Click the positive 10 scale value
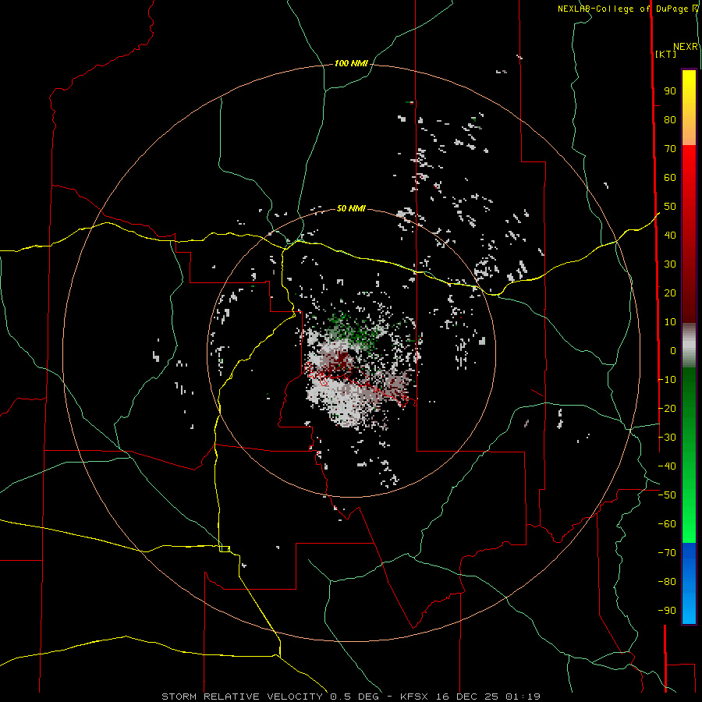 point(670,322)
